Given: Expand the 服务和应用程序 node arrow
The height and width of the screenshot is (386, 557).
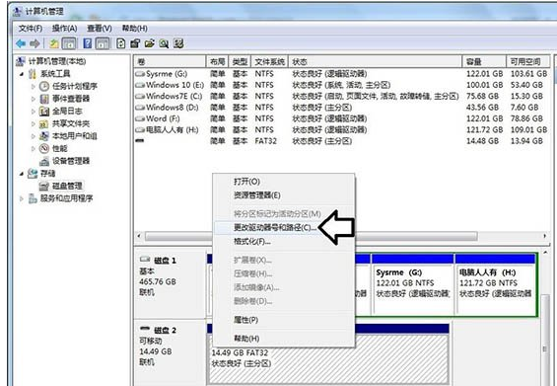Looking at the screenshot, I should [22, 198].
